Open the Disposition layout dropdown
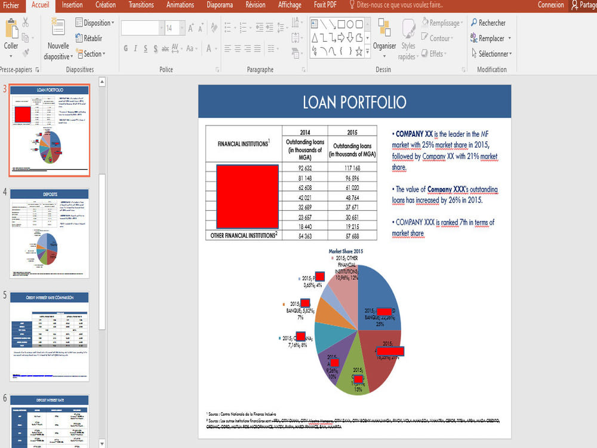The image size is (597, 448). 95,23
